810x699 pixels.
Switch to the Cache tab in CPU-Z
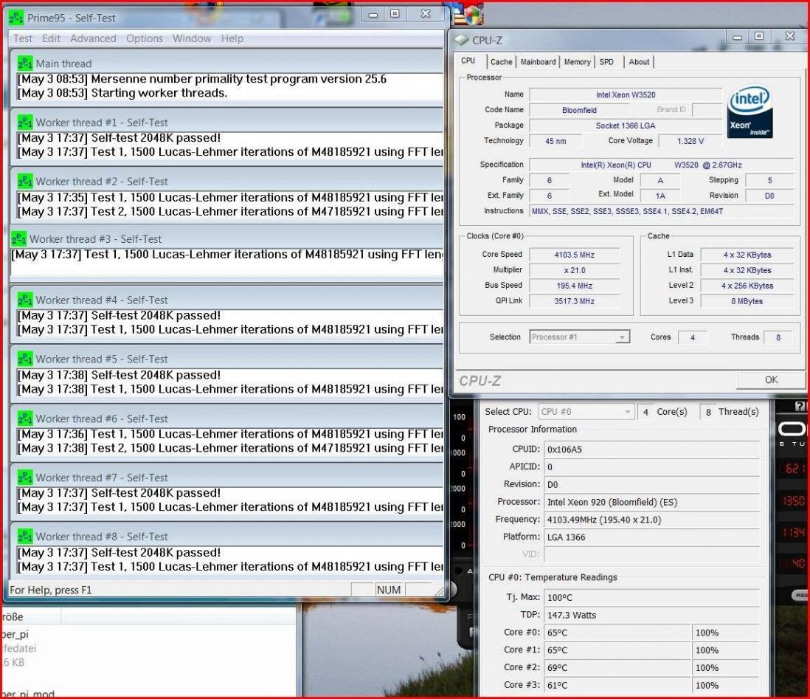[x=501, y=61]
